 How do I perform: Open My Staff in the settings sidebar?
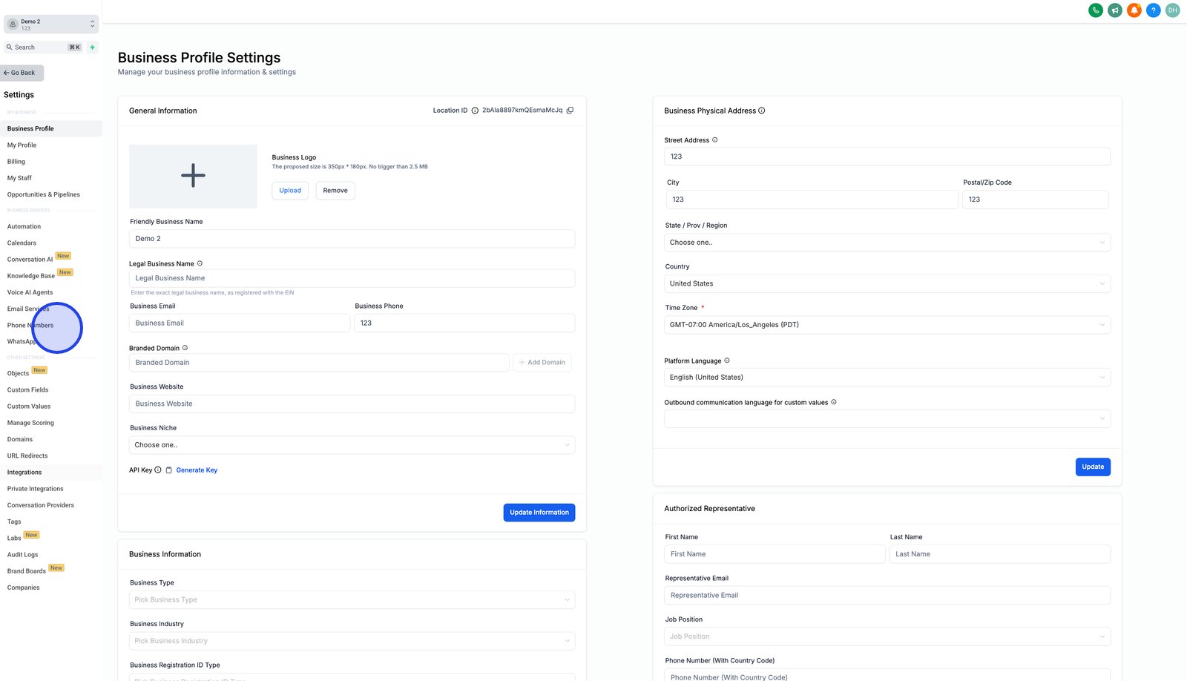click(19, 178)
